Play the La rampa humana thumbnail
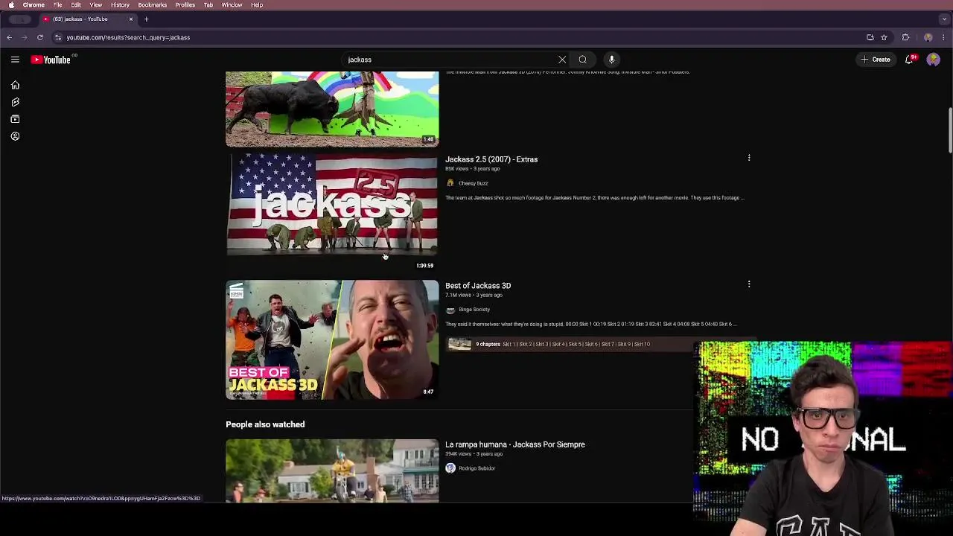This screenshot has height=536, width=953. click(x=332, y=470)
